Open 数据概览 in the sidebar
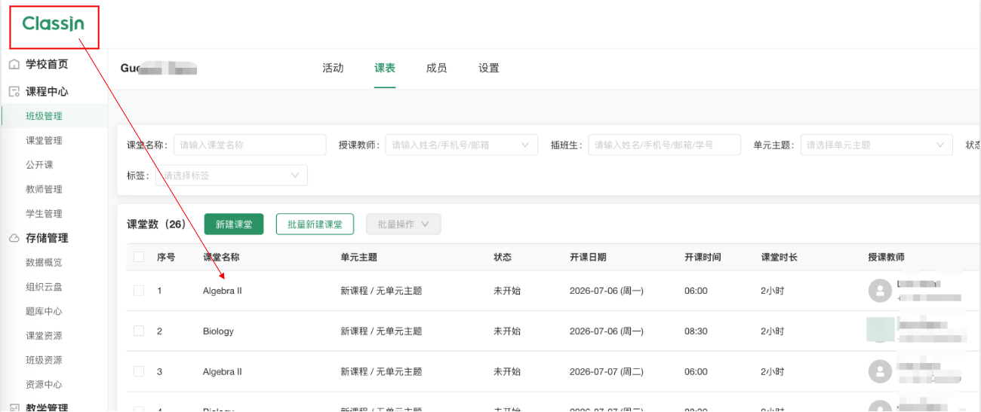This screenshot has width=981, height=412. (44, 263)
